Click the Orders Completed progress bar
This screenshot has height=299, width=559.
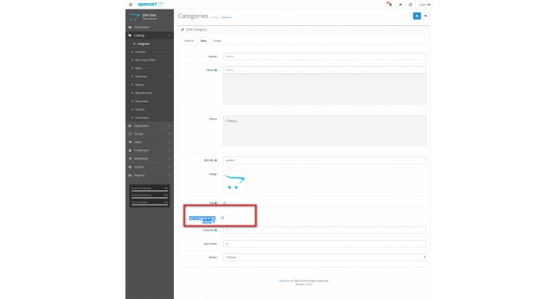coord(150,191)
